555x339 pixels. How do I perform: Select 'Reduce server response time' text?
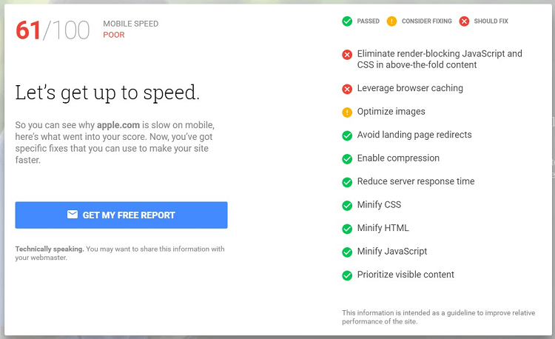point(416,181)
